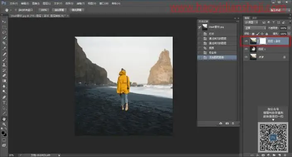Click the 100% zoom button

[x=44, y=10]
